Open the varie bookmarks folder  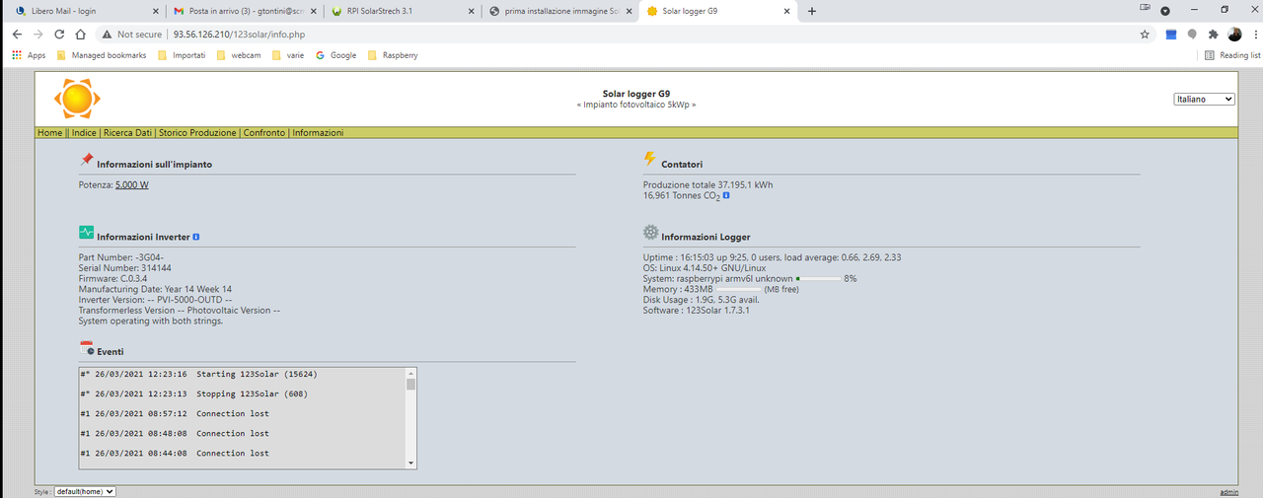coord(288,55)
